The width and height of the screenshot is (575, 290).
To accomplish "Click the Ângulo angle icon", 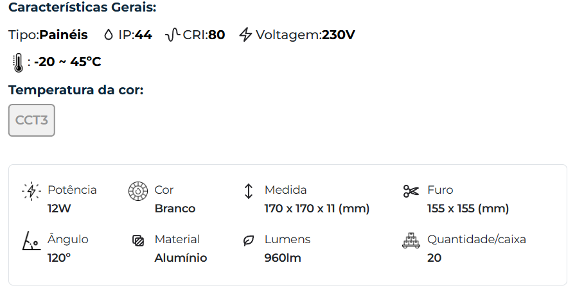I will (31, 241).
